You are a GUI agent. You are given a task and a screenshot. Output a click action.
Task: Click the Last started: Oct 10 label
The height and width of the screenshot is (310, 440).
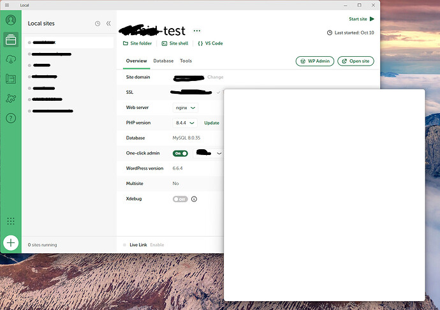click(351, 33)
